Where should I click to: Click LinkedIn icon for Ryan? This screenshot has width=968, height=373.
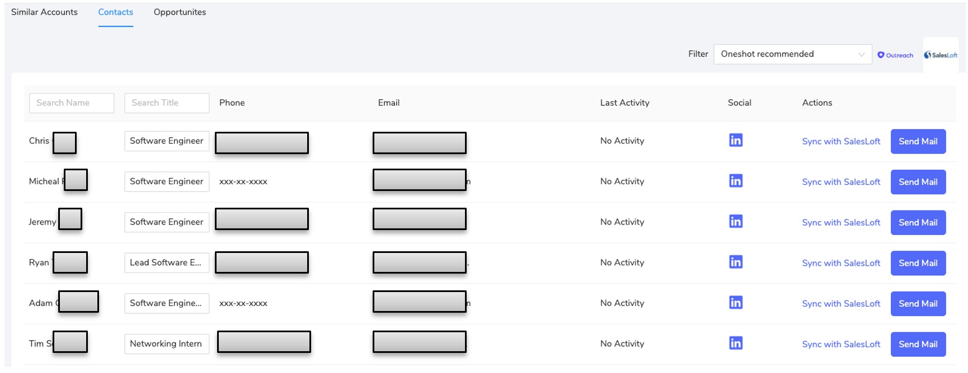pos(736,262)
